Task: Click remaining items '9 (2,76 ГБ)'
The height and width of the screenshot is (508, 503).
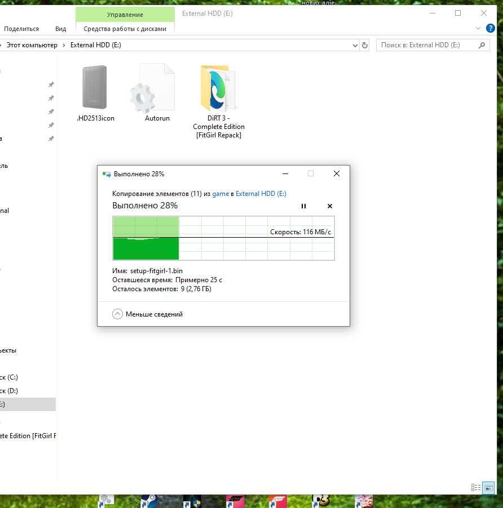Action: [x=196, y=289]
